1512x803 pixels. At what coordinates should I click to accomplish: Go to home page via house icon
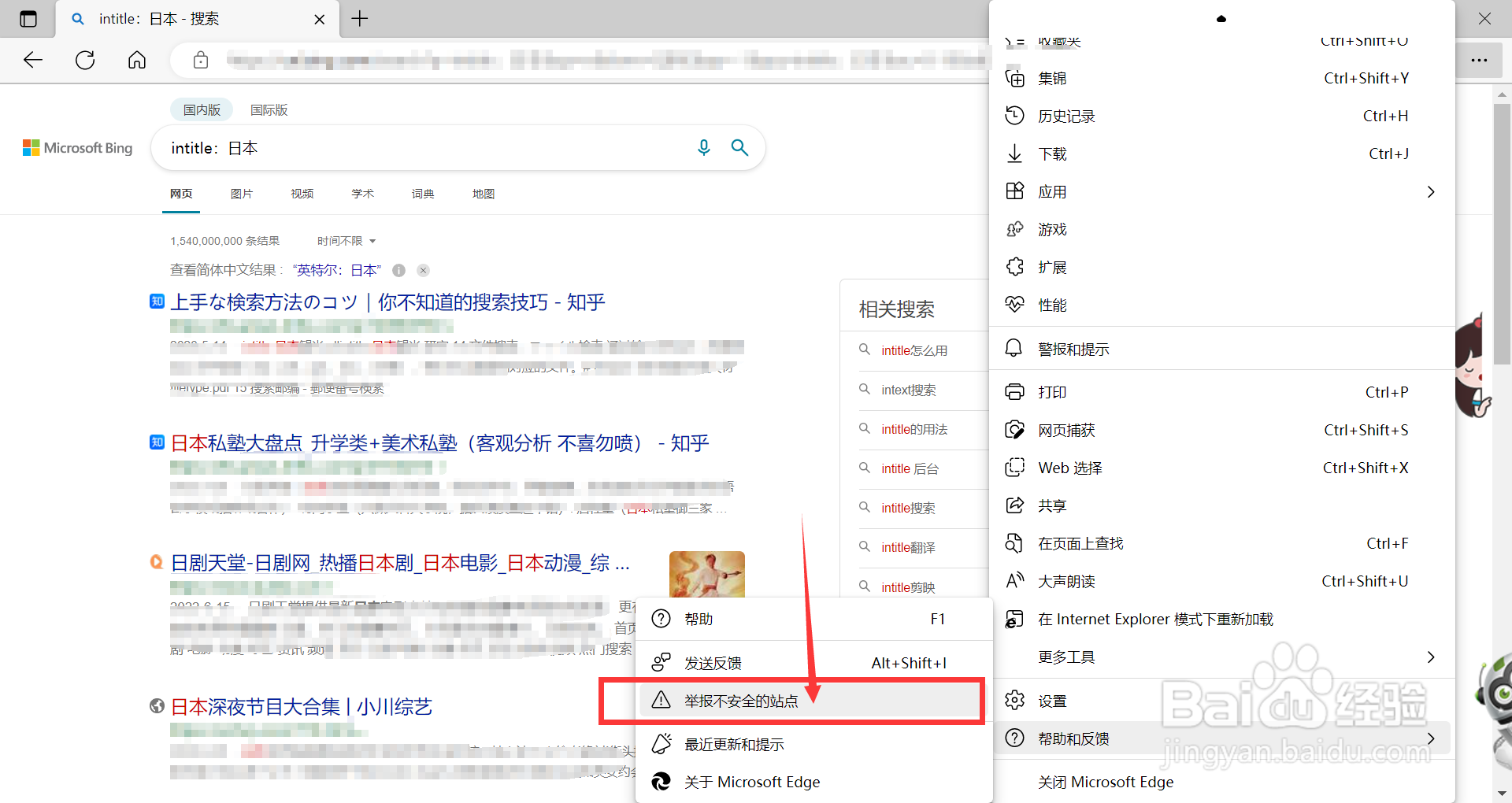pyautogui.click(x=137, y=60)
